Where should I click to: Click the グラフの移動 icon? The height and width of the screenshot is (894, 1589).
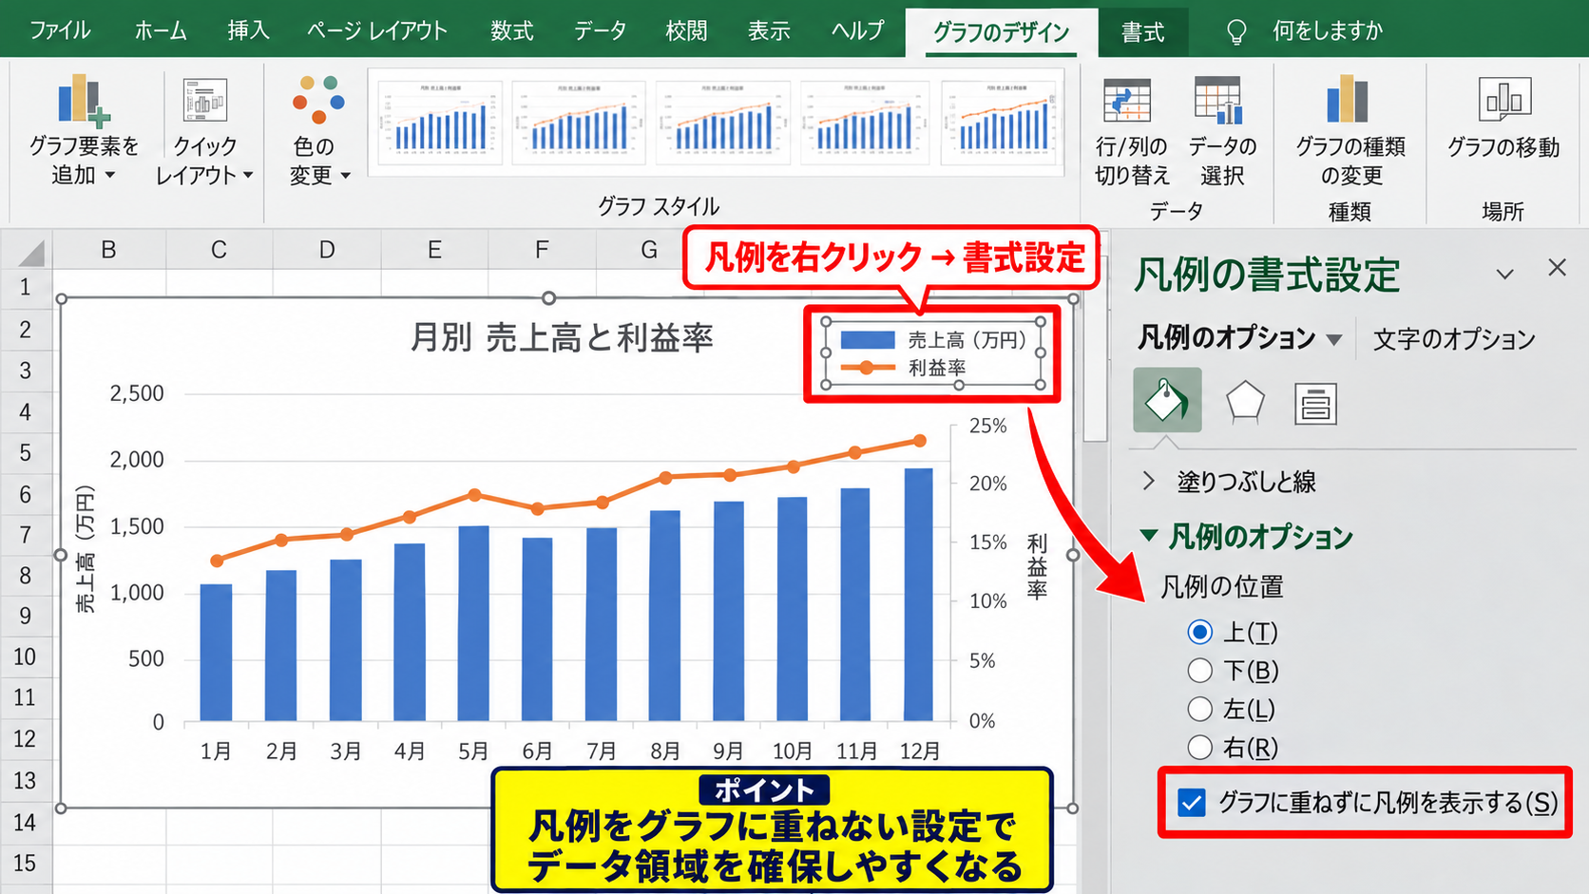pos(1504,99)
